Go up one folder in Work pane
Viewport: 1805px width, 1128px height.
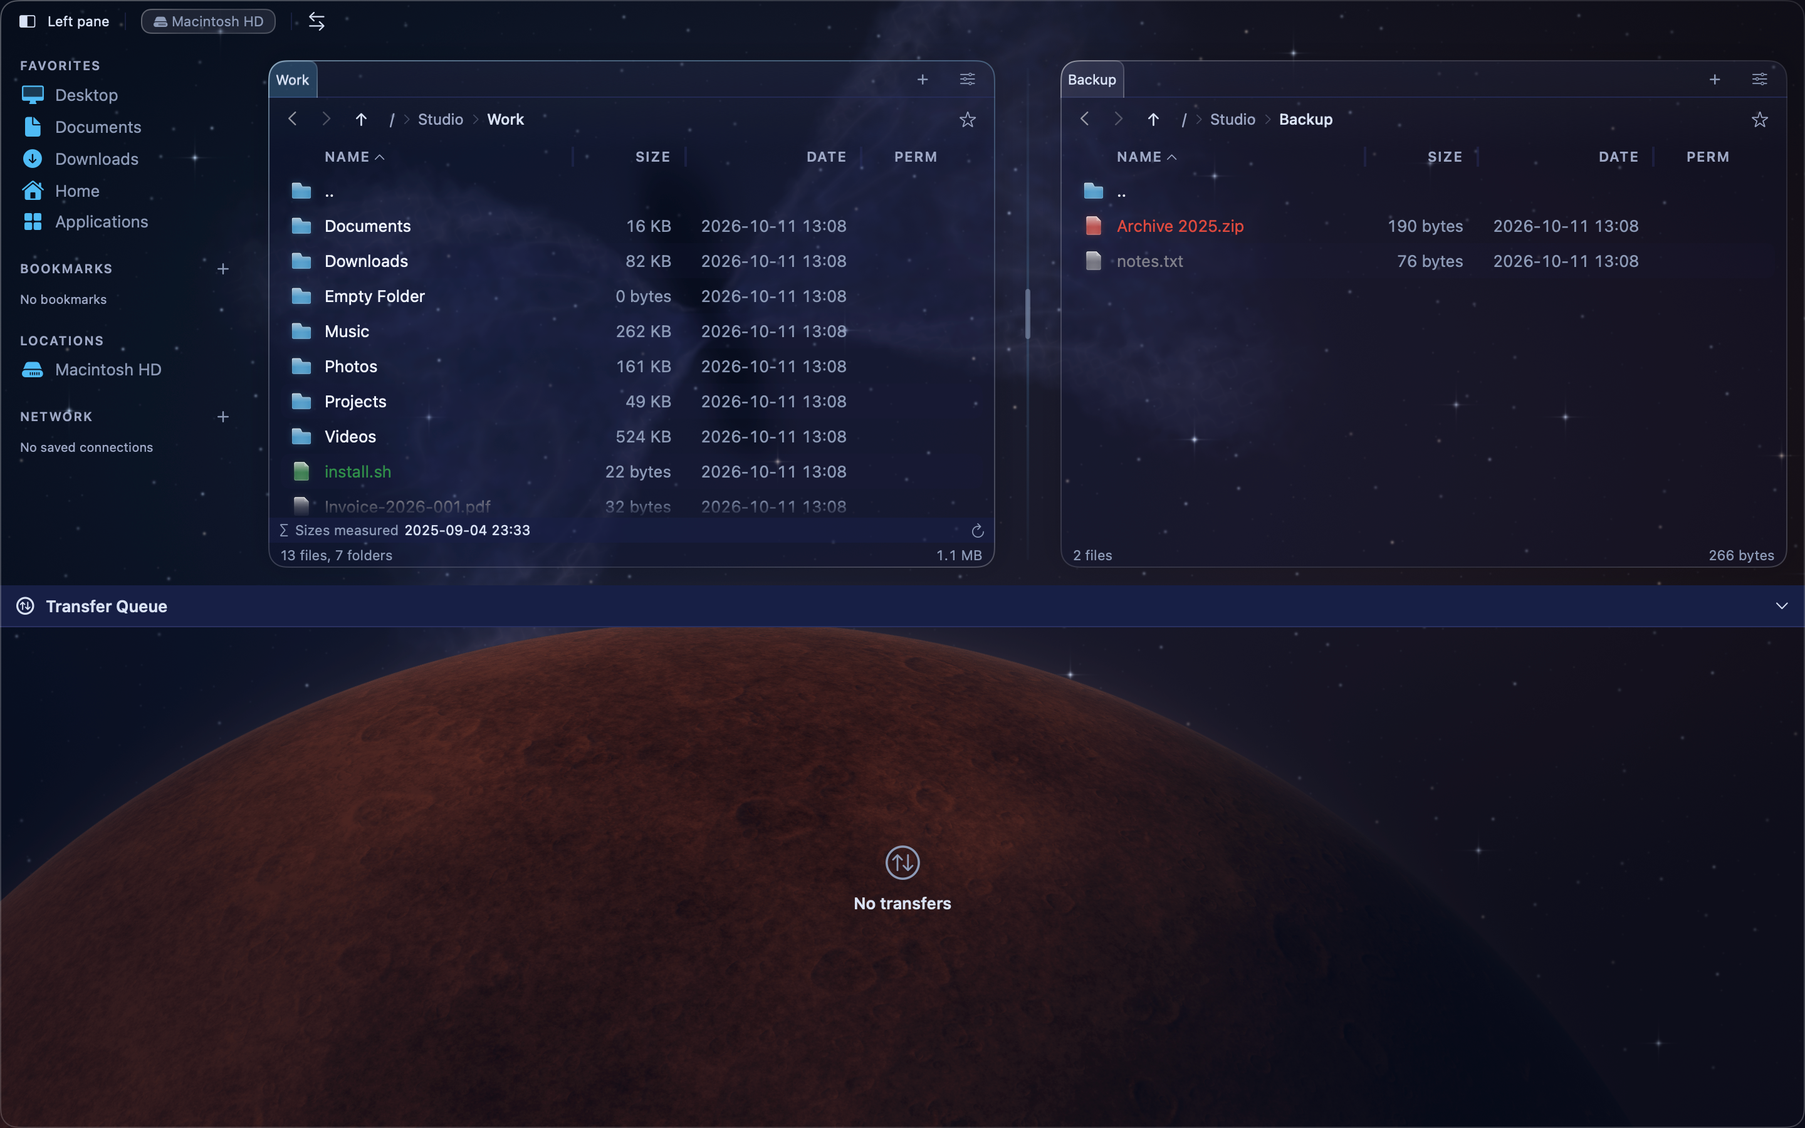(x=361, y=119)
